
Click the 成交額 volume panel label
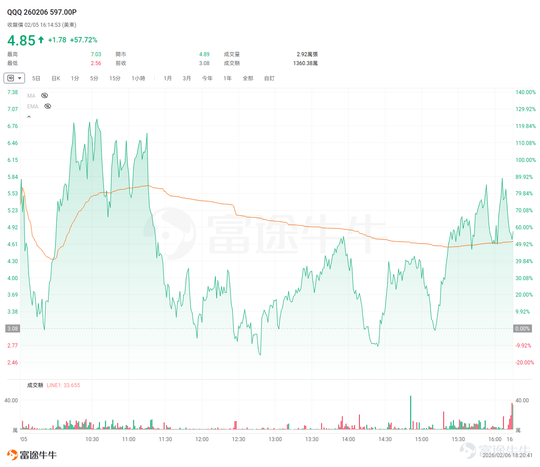pos(35,385)
